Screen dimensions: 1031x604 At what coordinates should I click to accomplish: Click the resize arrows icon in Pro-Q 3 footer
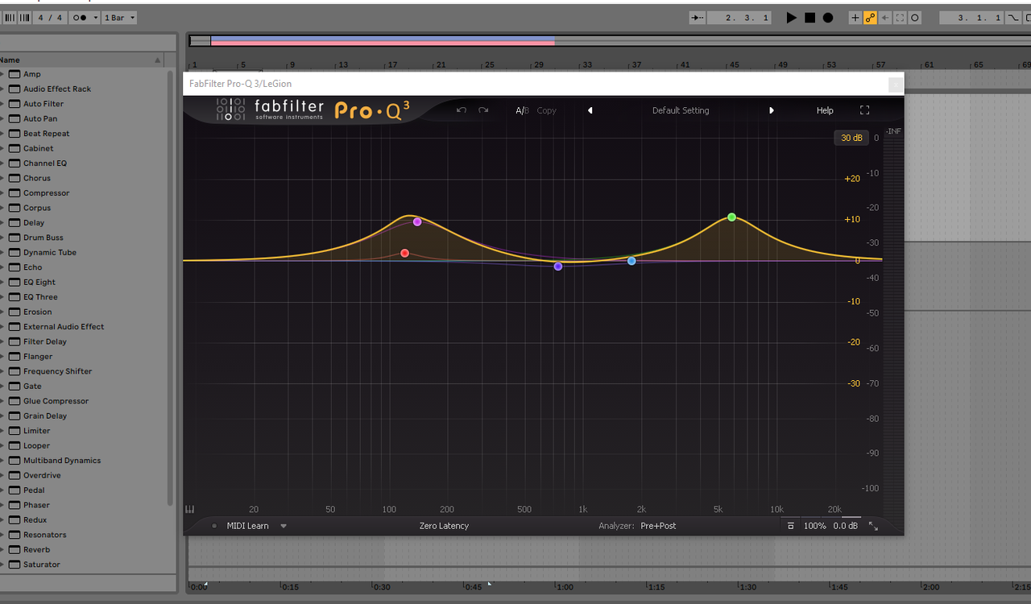point(873,526)
